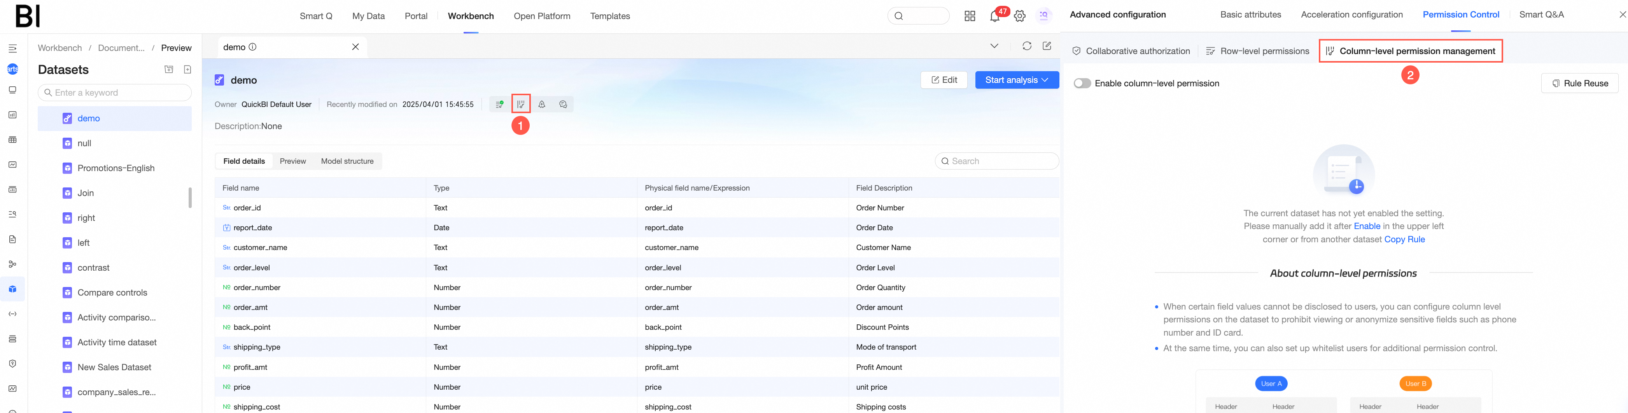Go to Templates in top navigation

610,16
